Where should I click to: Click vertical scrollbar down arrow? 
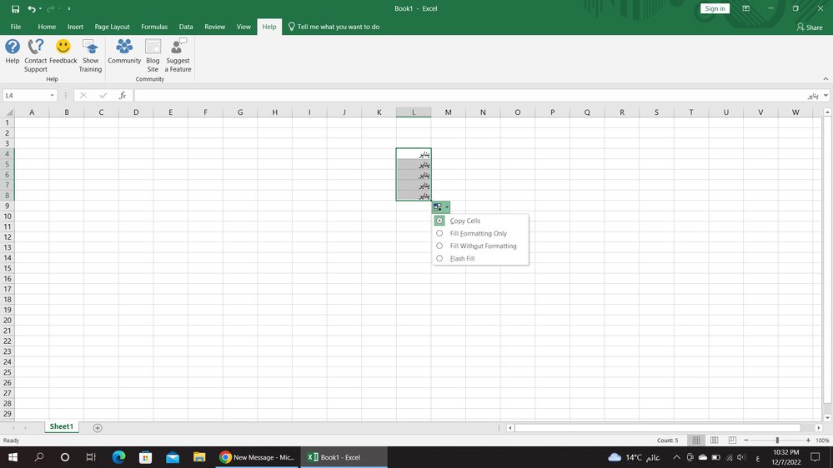[x=827, y=418]
